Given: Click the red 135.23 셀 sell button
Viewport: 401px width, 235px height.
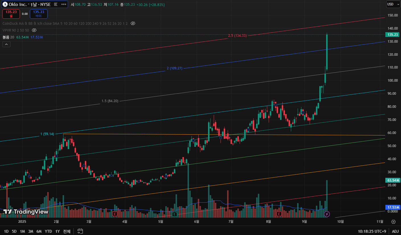Looking at the screenshot, I should 11,14.
